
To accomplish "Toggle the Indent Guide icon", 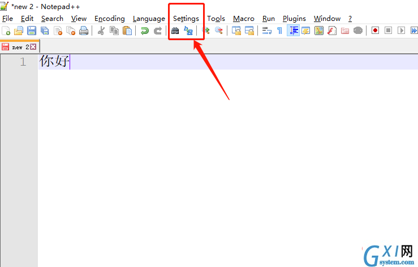I will coord(293,31).
